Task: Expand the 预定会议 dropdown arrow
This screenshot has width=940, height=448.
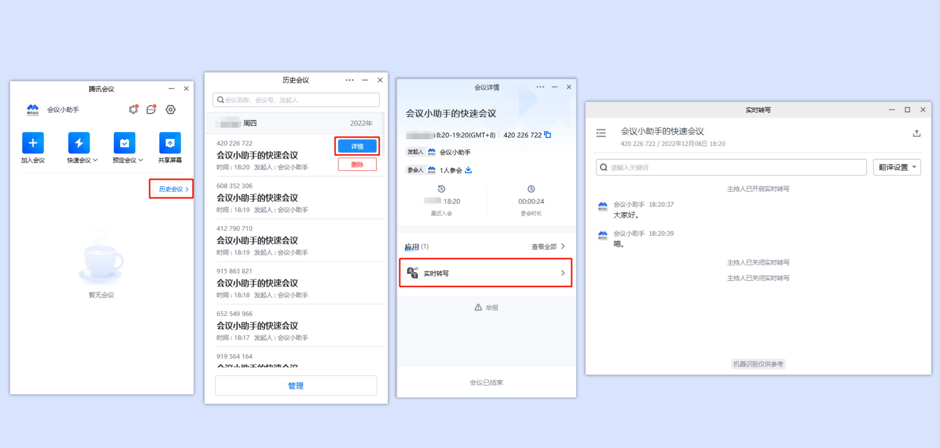Action: [x=141, y=160]
